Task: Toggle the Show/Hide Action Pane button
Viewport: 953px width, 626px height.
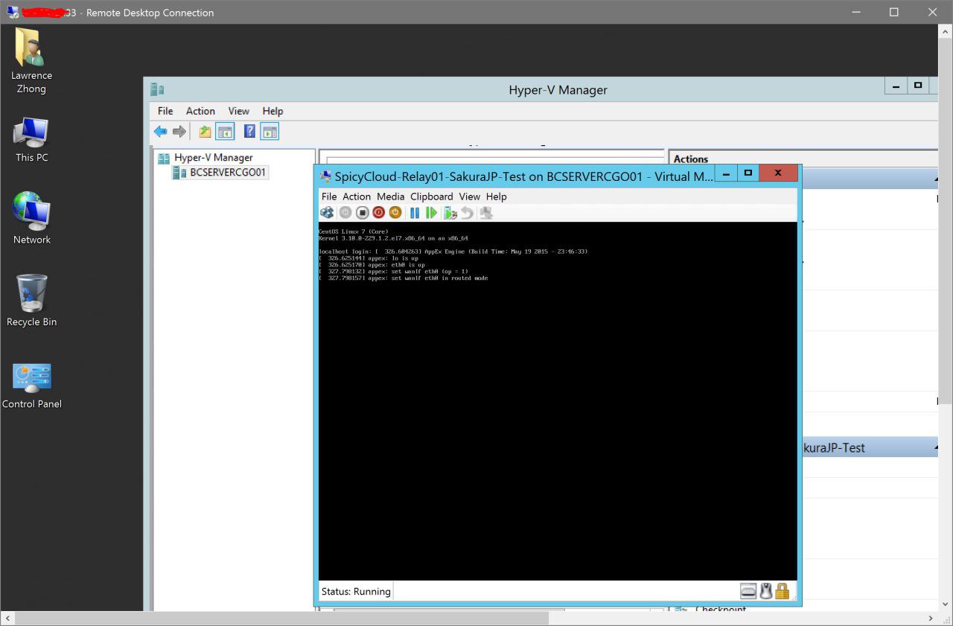Action: click(270, 132)
